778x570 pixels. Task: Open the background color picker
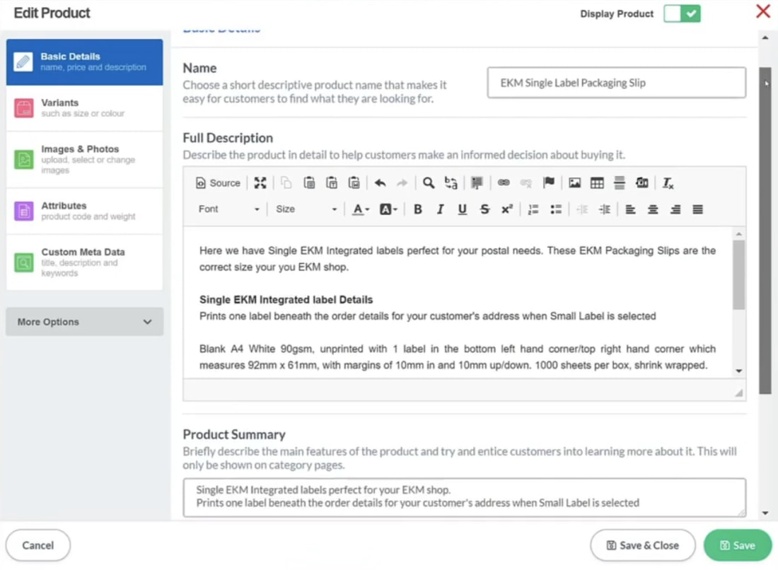(x=388, y=209)
